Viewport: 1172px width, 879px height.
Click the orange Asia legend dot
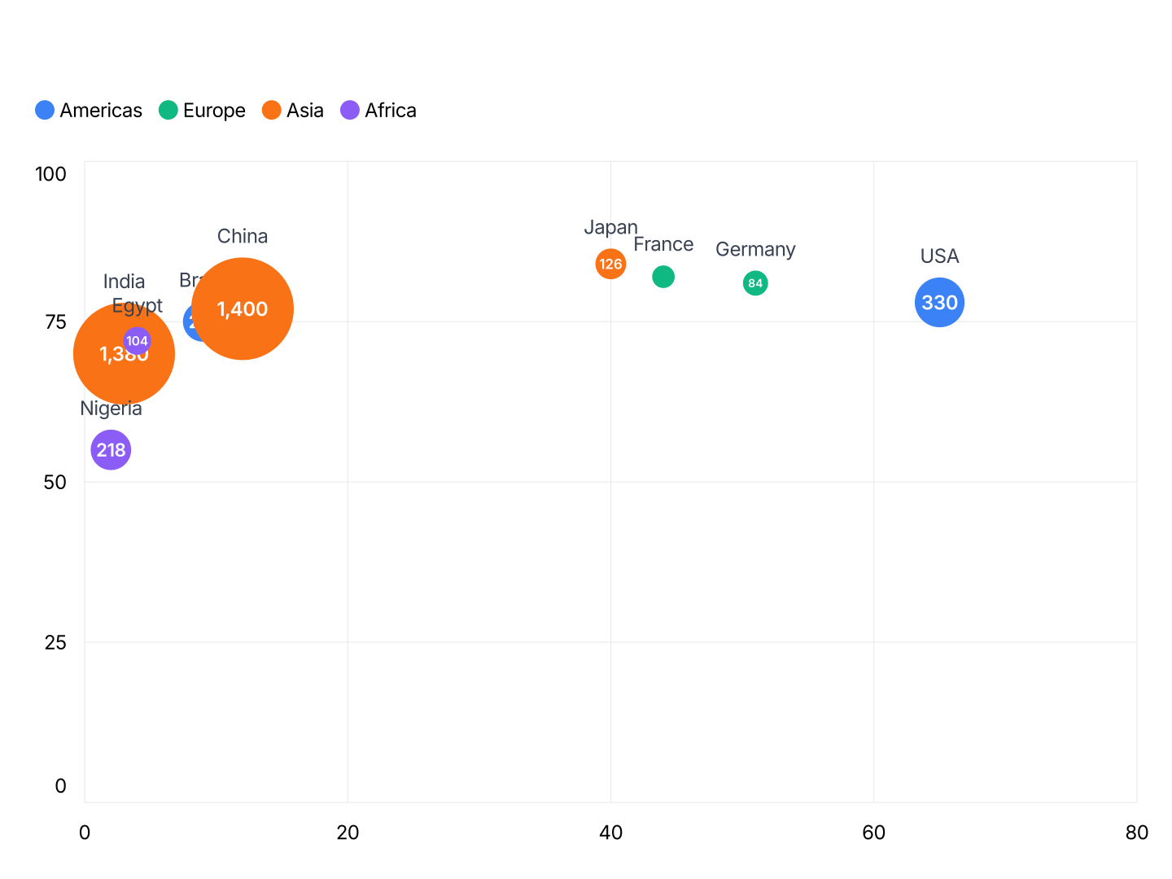pos(272,110)
